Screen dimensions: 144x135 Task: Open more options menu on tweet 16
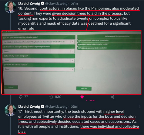[x=140, y=3]
